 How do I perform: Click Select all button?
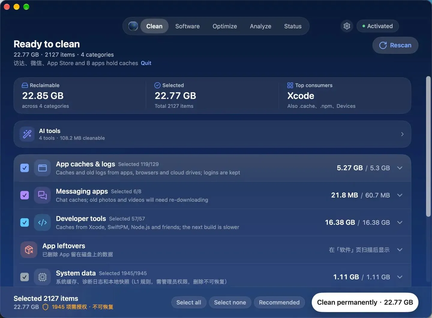pos(189,302)
